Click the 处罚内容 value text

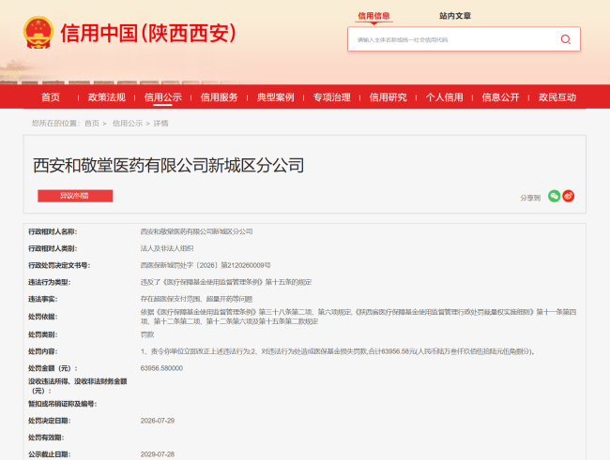point(338,351)
